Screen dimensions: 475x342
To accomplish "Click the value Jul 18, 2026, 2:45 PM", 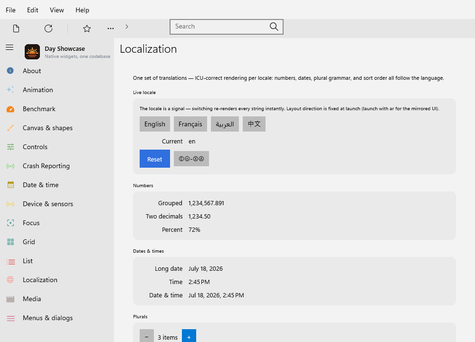I will [216, 295].
